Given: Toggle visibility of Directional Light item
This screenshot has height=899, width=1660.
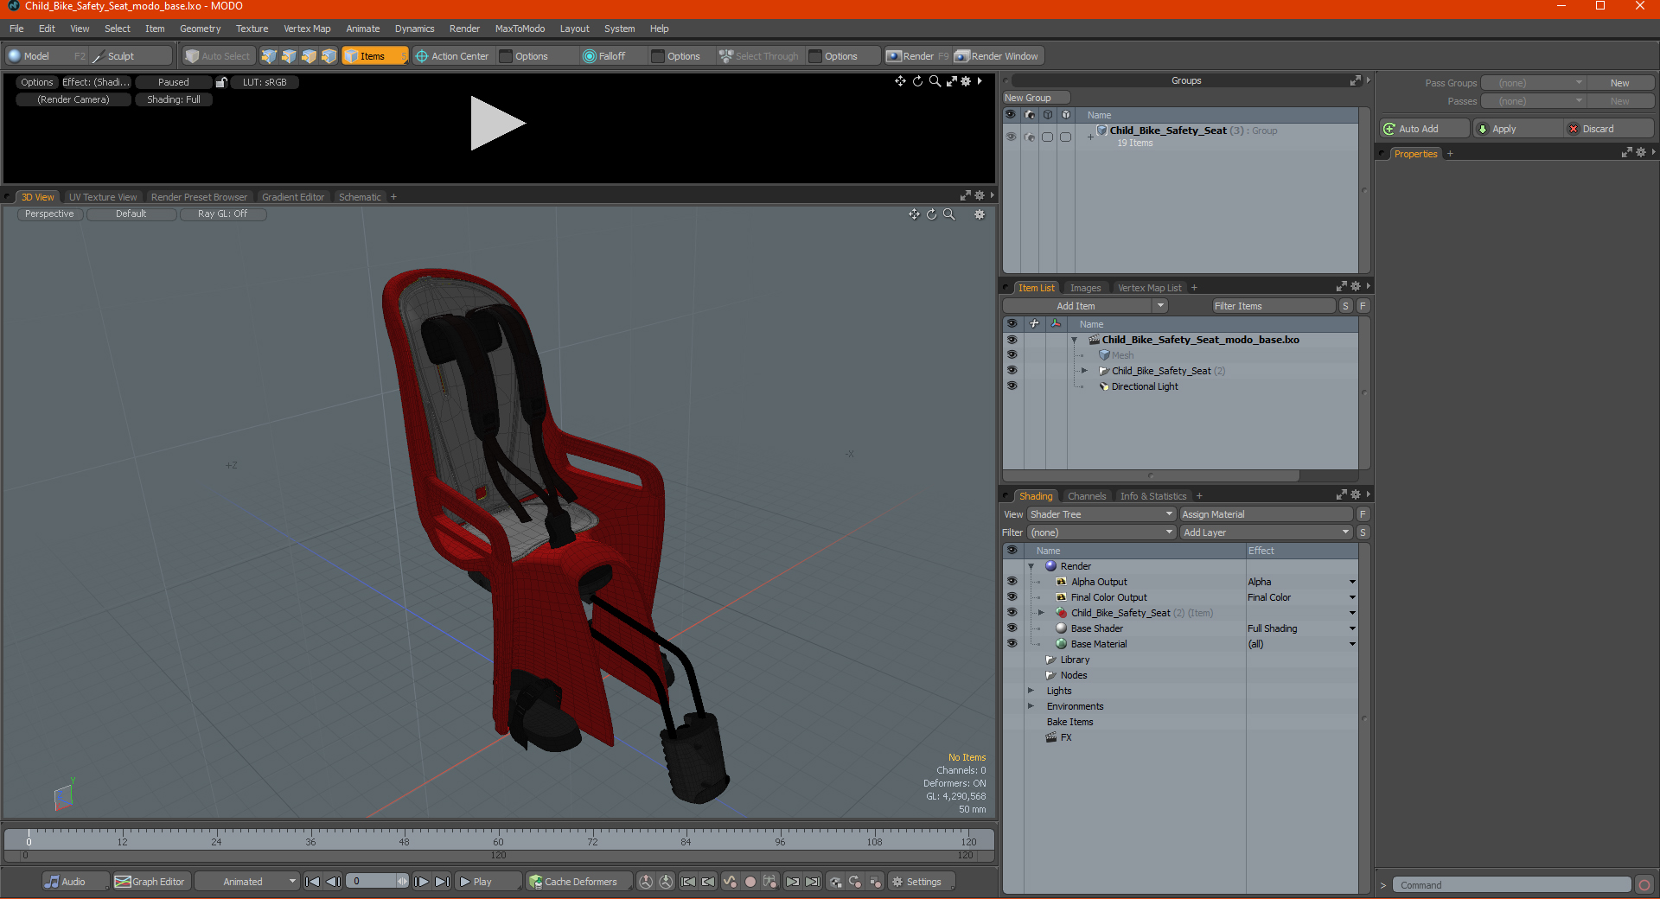Looking at the screenshot, I should tap(1012, 386).
